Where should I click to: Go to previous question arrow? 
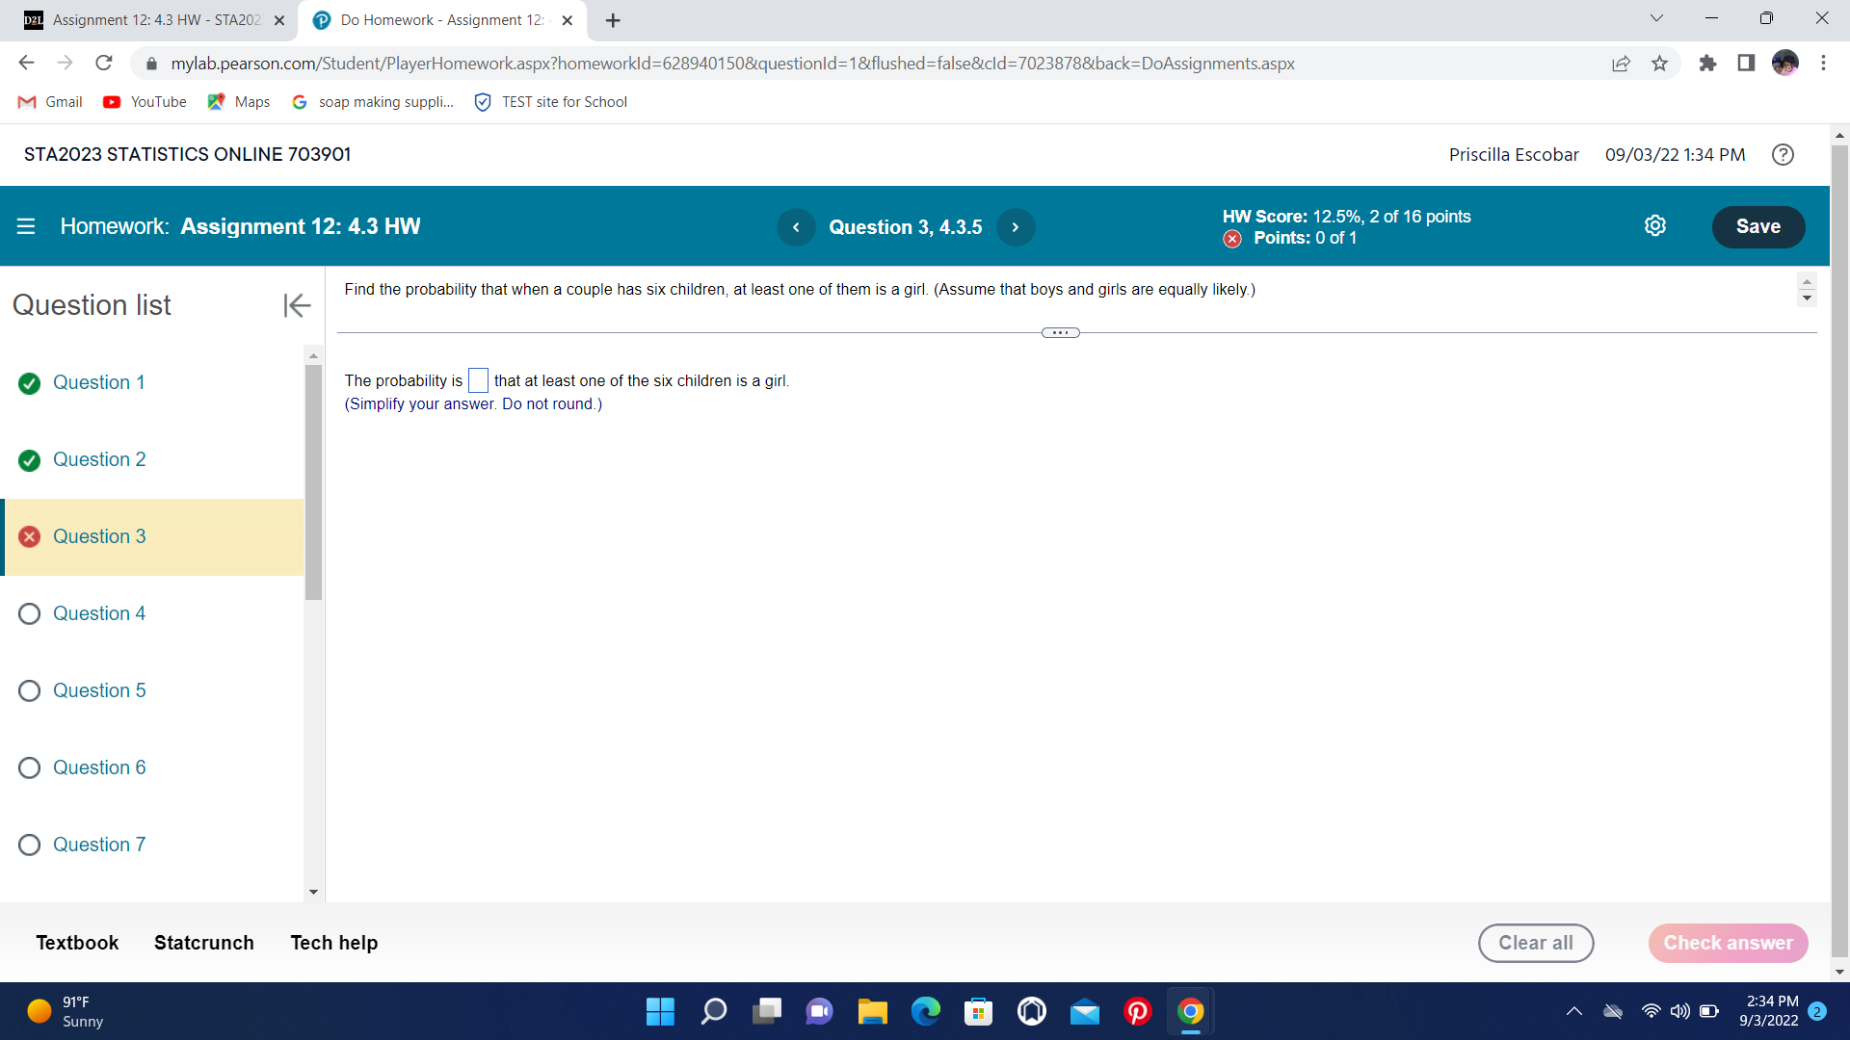pyautogui.click(x=796, y=227)
